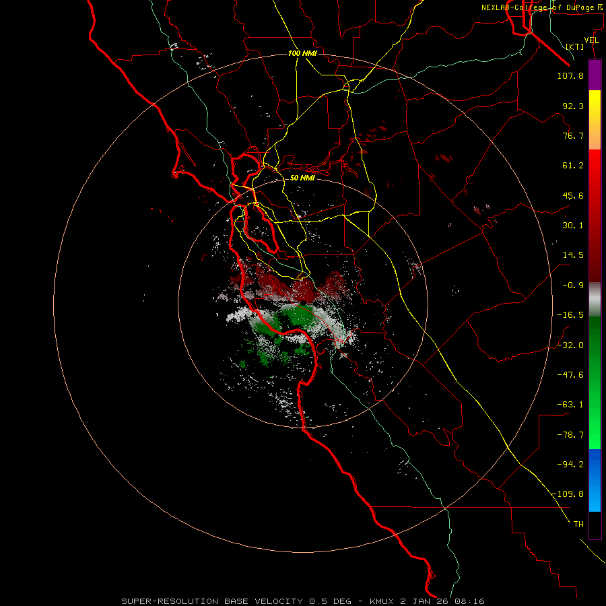Click the 100 NMI range ring label
The image size is (606, 606).
pyautogui.click(x=302, y=53)
